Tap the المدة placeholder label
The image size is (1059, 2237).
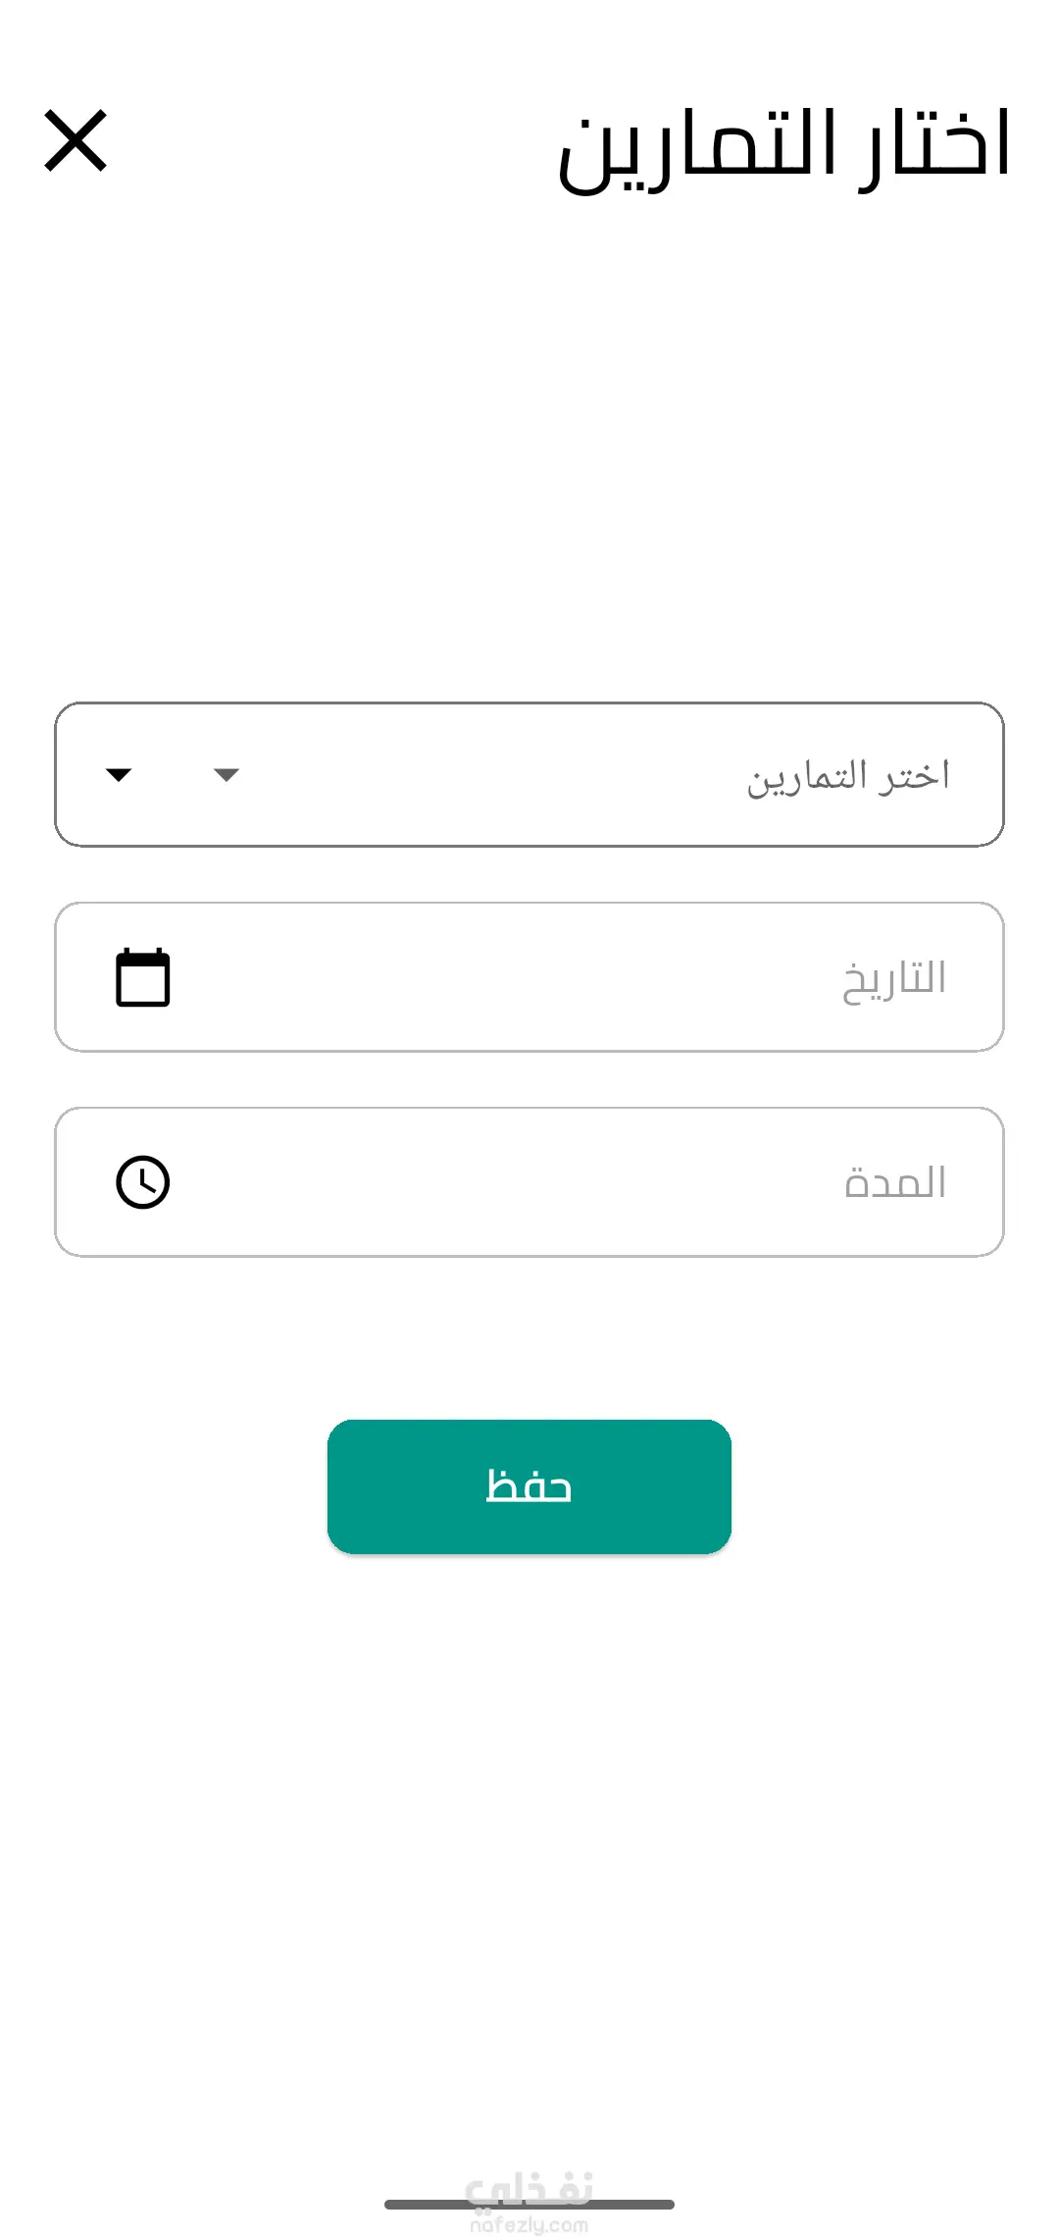895,1182
